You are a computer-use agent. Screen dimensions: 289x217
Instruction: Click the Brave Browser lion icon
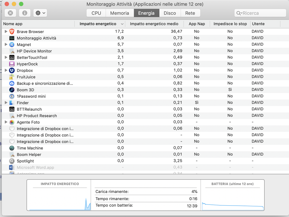[12, 31]
